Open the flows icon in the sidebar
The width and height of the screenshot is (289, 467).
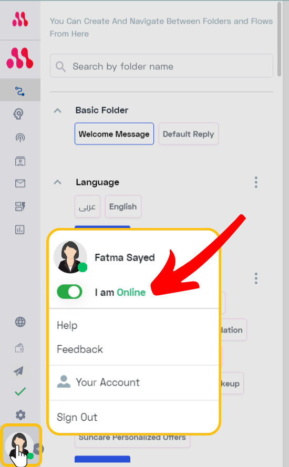(x=20, y=91)
